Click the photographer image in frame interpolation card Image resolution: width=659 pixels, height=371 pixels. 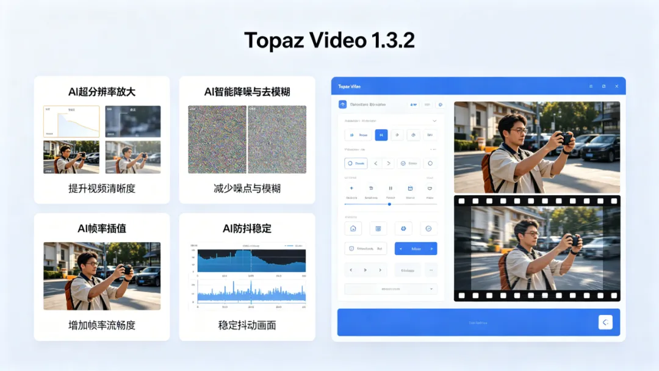click(102, 276)
